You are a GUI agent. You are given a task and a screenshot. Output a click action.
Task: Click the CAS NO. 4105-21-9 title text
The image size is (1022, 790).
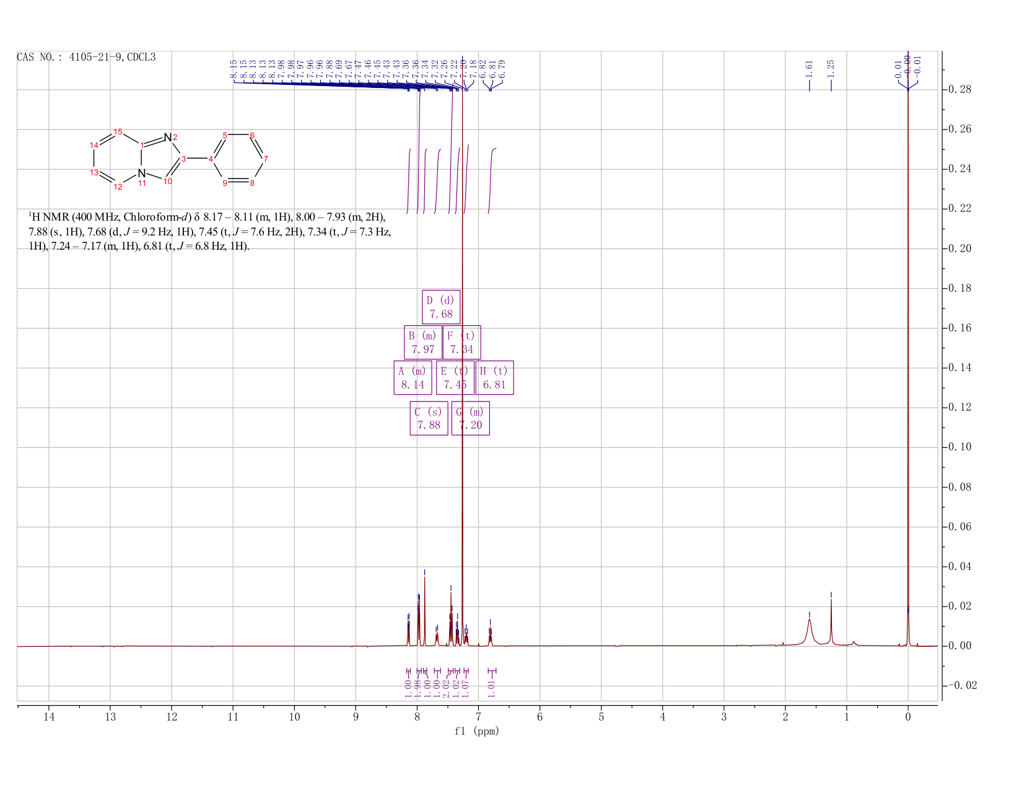[86, 58]
